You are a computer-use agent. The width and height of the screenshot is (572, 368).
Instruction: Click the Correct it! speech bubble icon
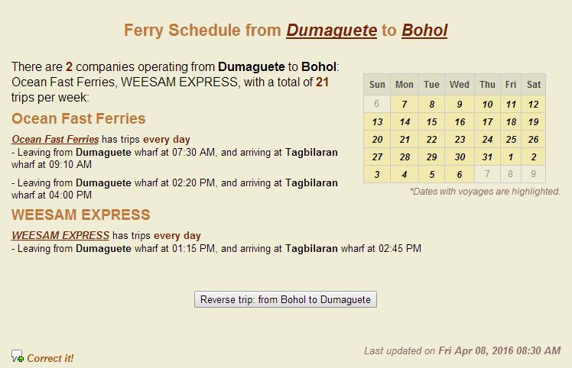[x=17, y=356]
